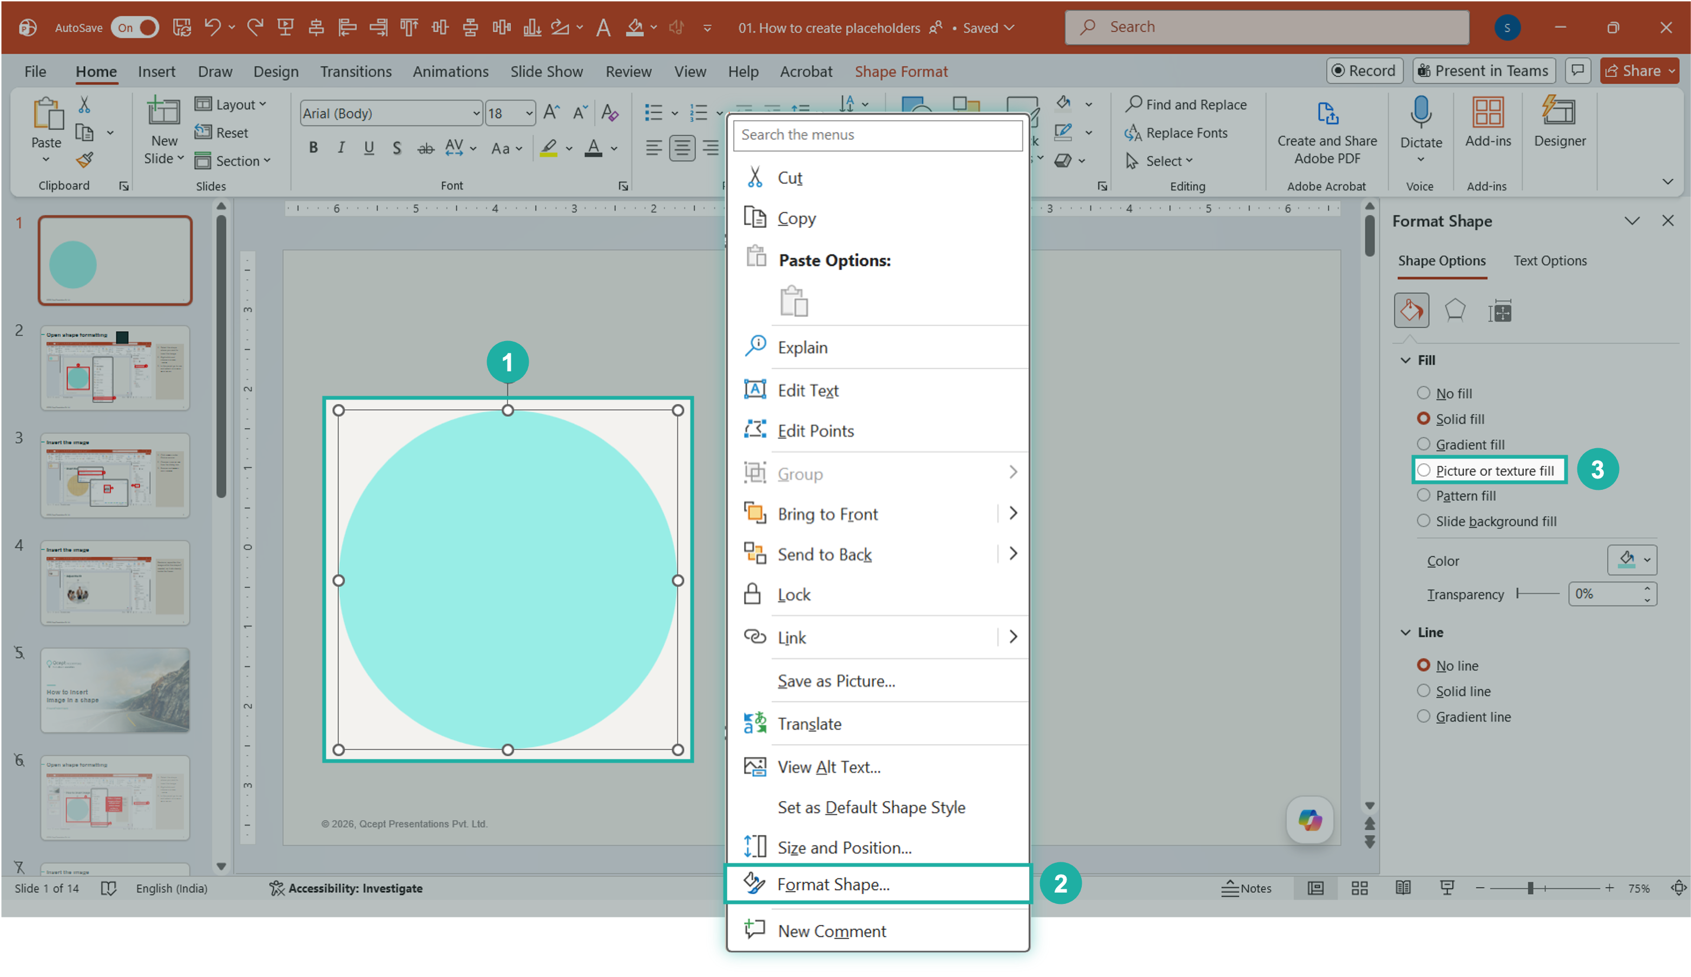Click the Present in Teams button
Viewport: 1691px width, 977px height.
pos(1483,70)
